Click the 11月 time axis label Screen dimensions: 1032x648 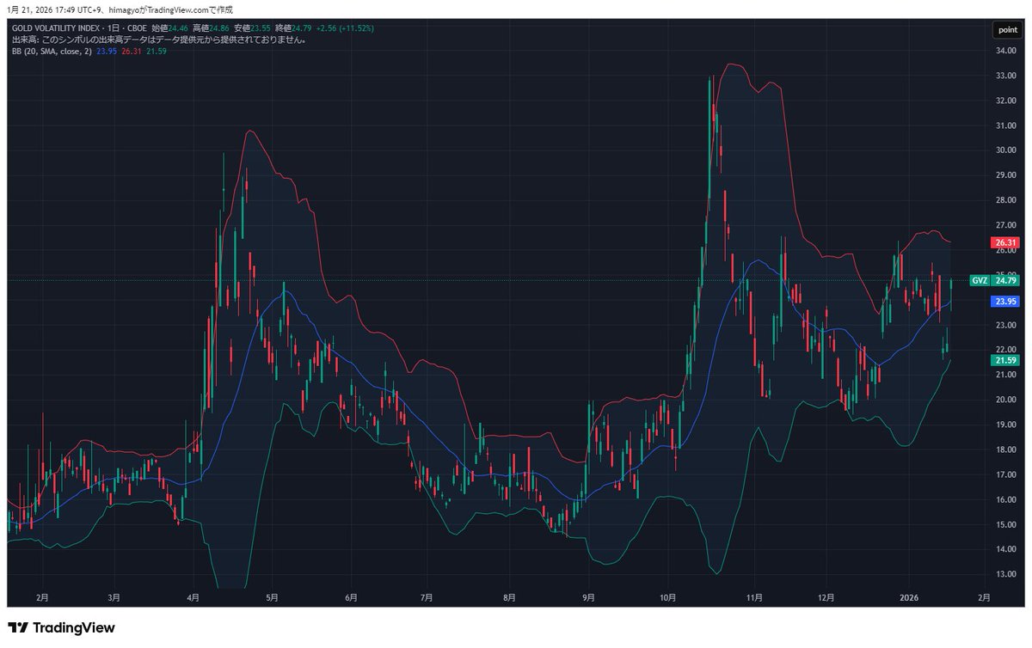(755, 596)
